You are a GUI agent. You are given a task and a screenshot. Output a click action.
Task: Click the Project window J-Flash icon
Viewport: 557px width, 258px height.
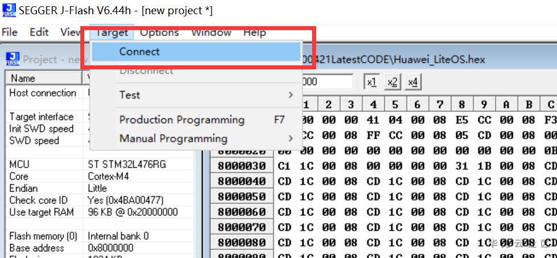point(13,59)
